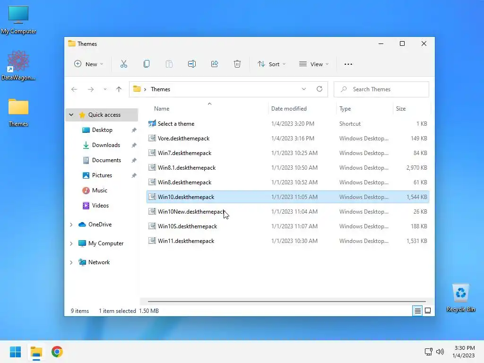Viewport: 484px width, 363px height.
Task: Go forward with the right arrow
Action: (x=90, y=89)
